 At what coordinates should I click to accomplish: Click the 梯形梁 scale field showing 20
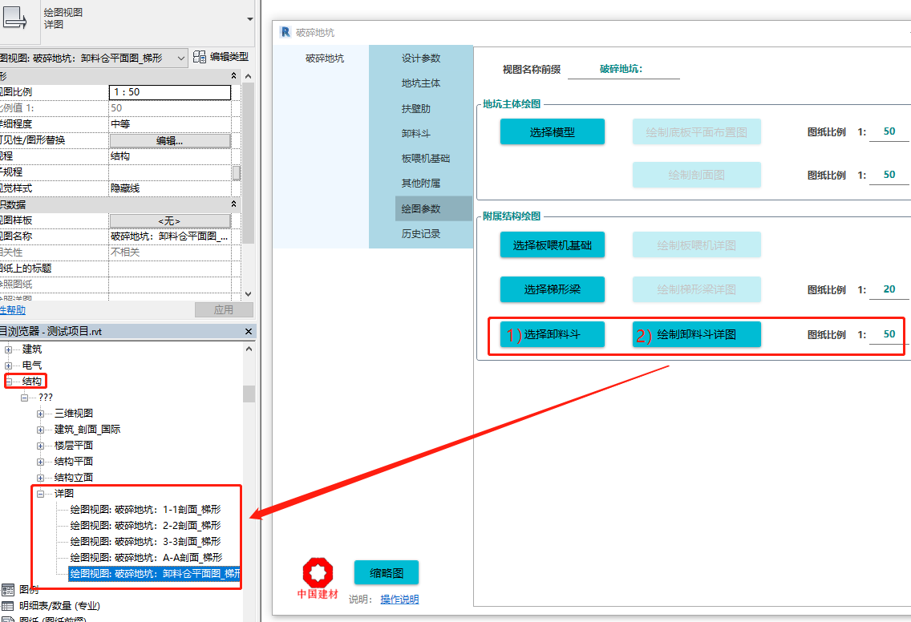point(889,289)
